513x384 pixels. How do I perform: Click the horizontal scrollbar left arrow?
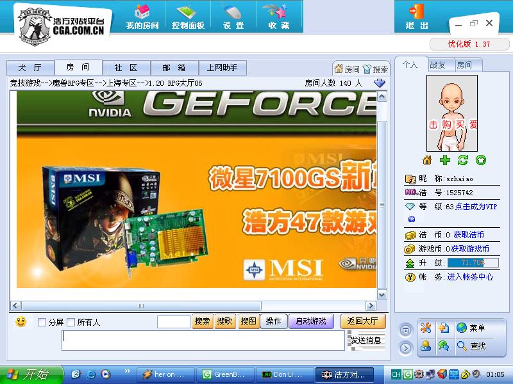(x=15, y=306)
